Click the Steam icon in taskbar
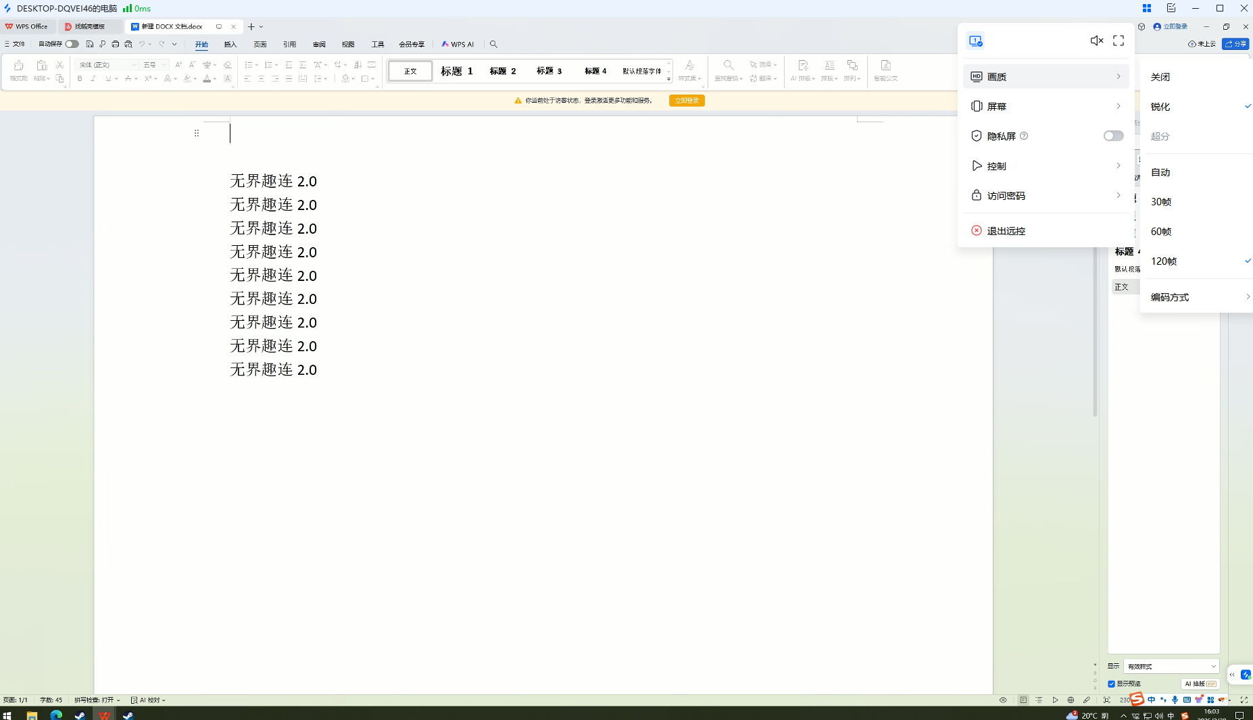The image size is (1253, 720). pos(80,715)
